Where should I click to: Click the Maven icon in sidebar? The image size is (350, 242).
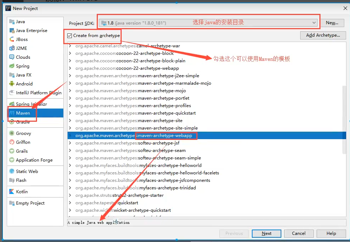12,113
